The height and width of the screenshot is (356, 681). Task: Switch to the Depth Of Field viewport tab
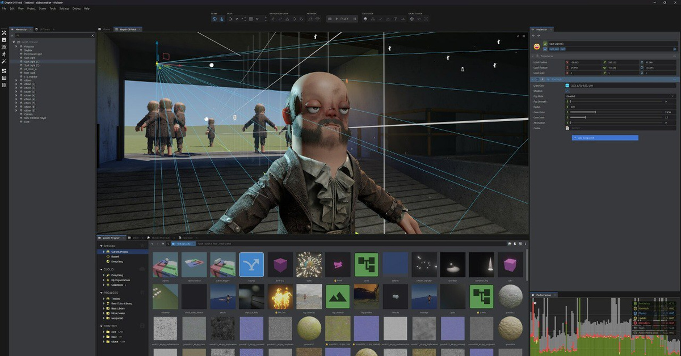pos(128,29)
